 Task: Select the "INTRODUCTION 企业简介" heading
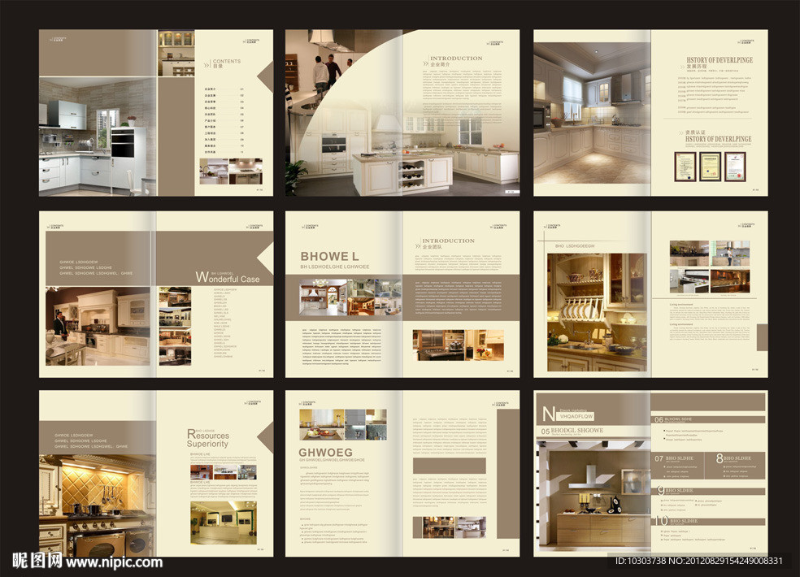click(x=453, y=61)
